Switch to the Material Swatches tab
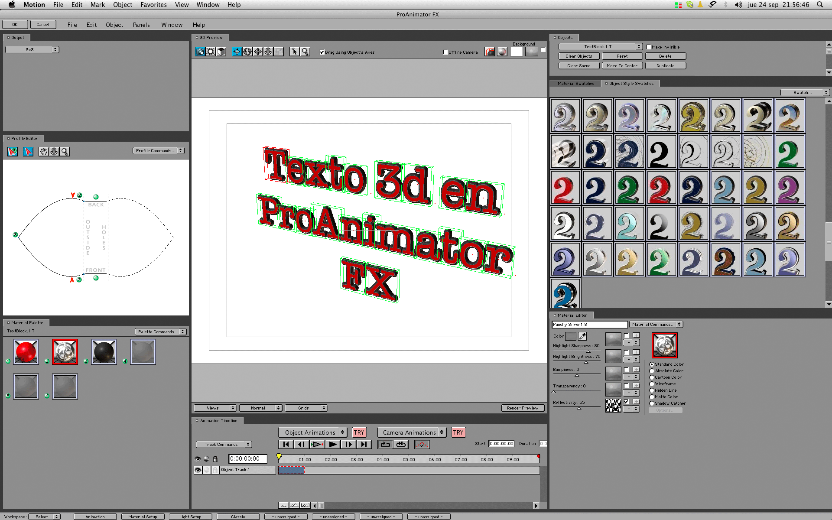The height and width of the screenshot is (520, 832). 575,84
